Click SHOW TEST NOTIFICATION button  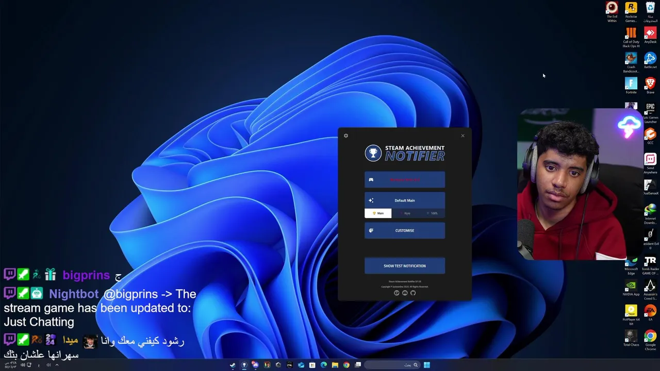tap(405, 266)
